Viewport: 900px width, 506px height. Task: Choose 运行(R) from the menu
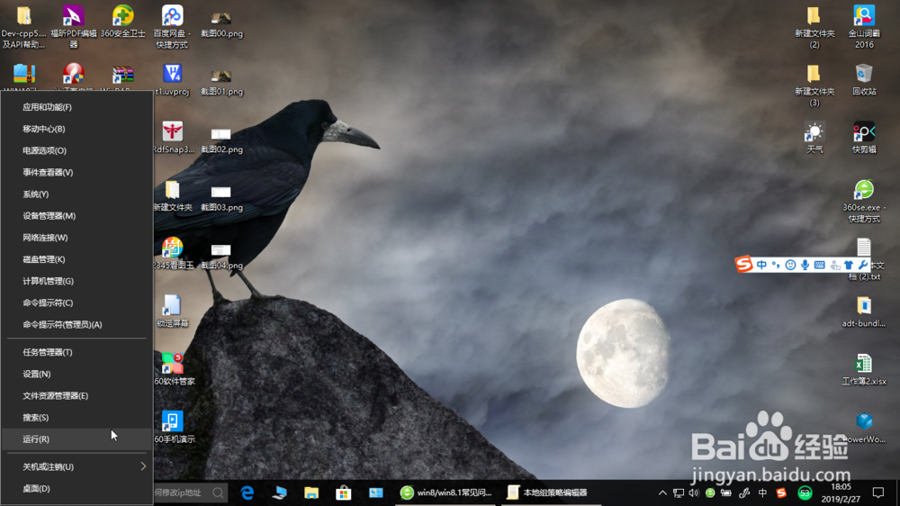click(x=76, y=438)
